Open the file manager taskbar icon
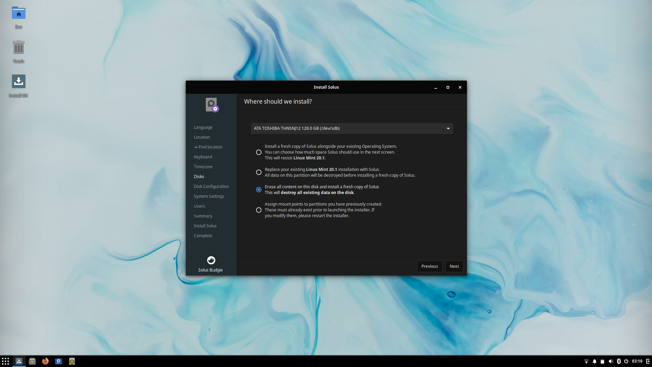652x367 pixels. pyautogui.click(x=32, y=361)
